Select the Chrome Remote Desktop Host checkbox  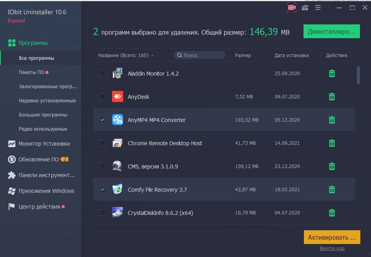103,143
